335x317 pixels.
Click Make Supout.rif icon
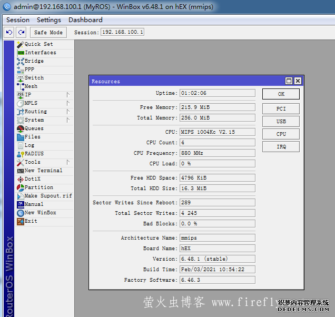tap(21, 196)
